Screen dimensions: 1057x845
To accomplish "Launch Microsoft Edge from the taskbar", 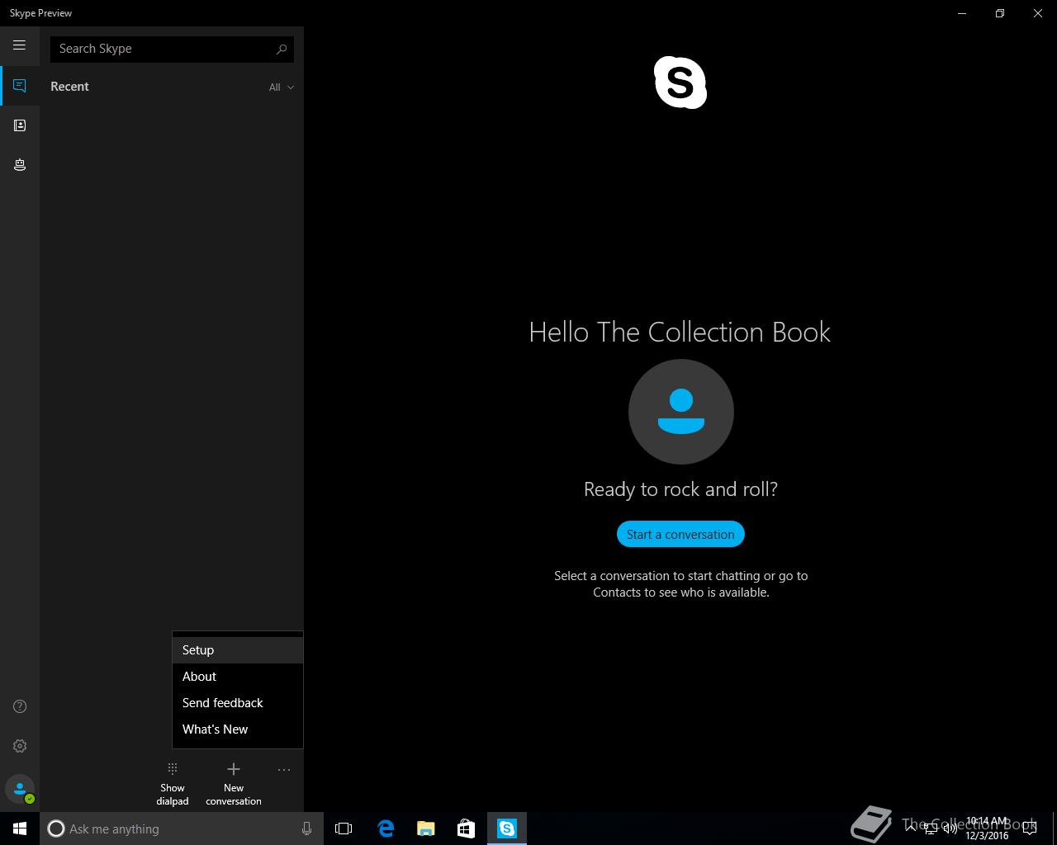I will tap(386, 828).
